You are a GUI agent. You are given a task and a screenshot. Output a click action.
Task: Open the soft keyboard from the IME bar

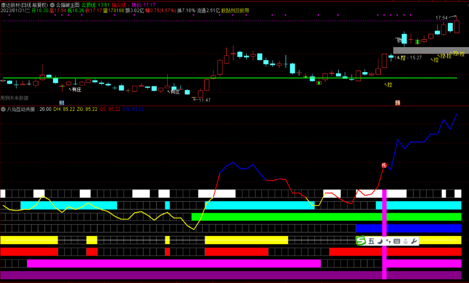pos(397,241)
